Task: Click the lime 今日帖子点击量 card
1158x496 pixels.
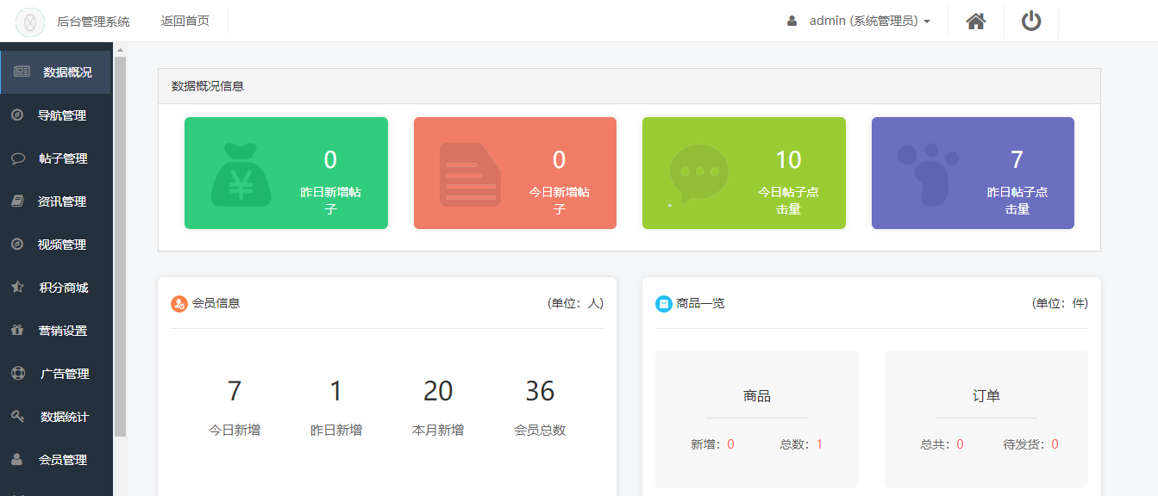Action: (744, 173)
